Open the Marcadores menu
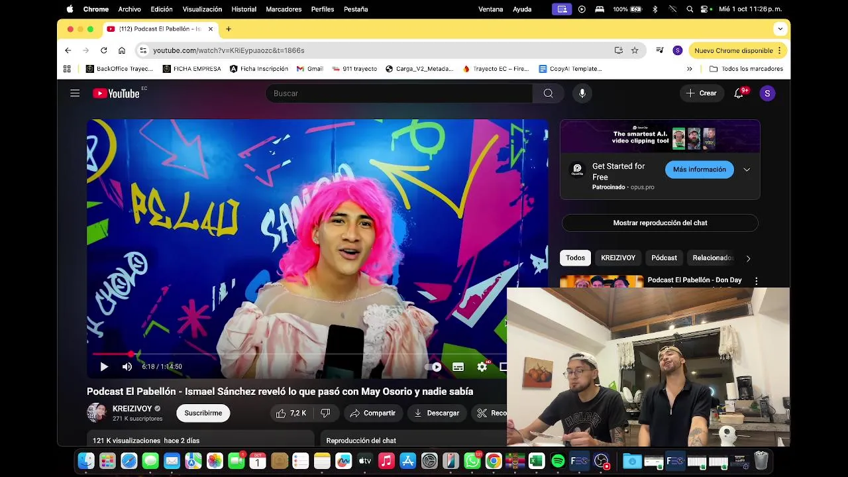The image size is (848, 477). tap(284, 9)
